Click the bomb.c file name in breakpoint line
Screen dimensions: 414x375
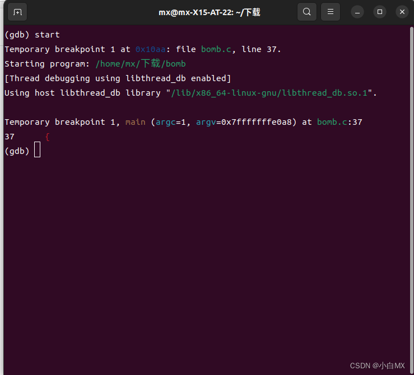point(216,49)
